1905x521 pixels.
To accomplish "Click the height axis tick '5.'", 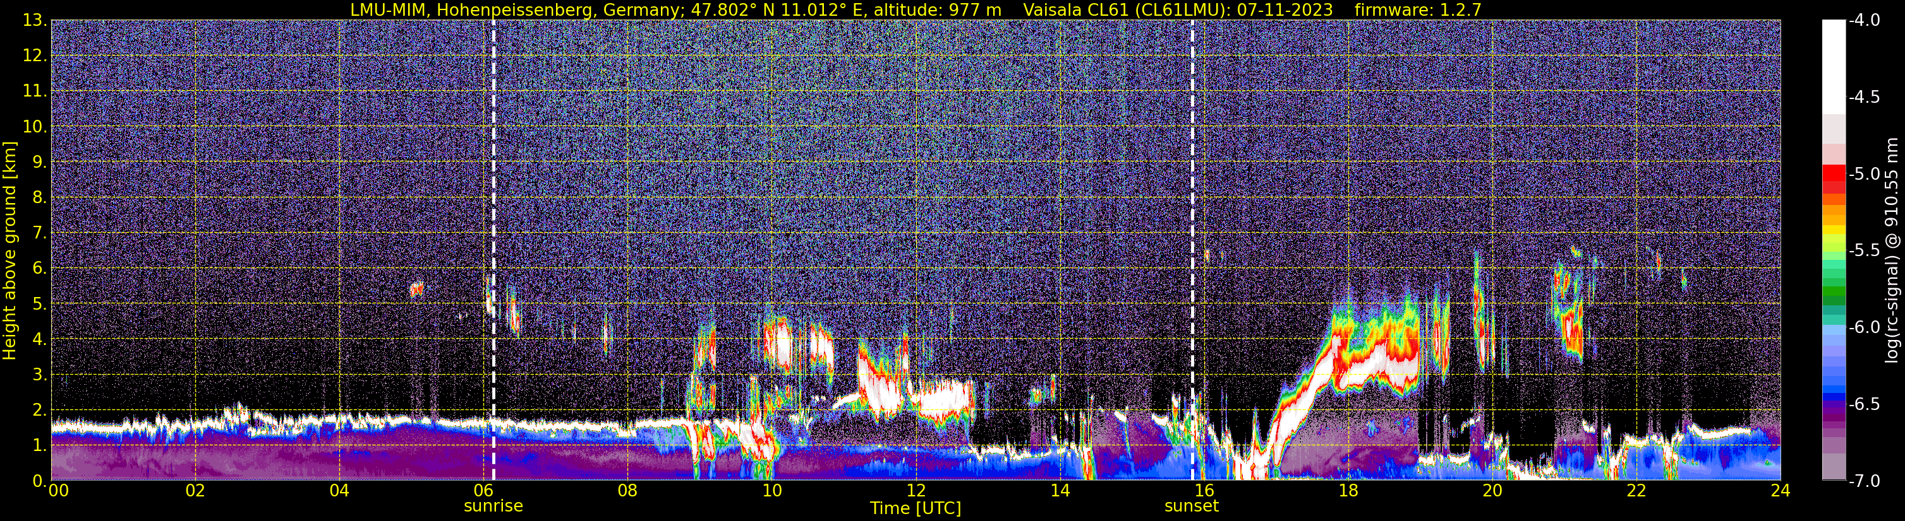I will click(39, 304).
